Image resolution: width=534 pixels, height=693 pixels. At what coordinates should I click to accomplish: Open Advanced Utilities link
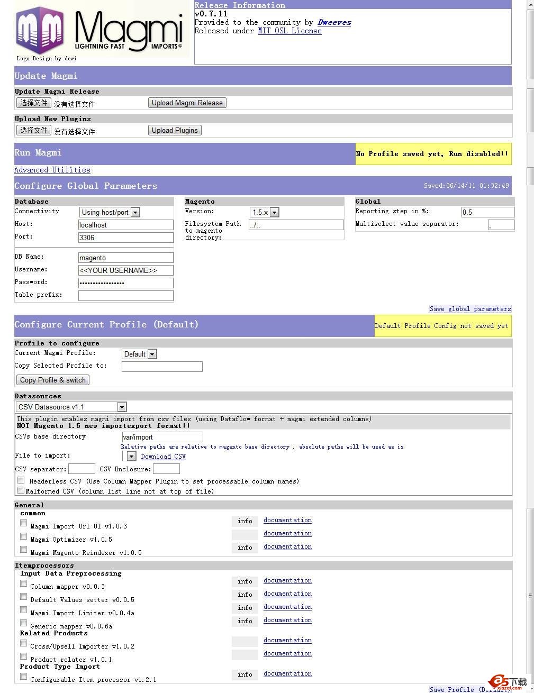pos(52,170)
